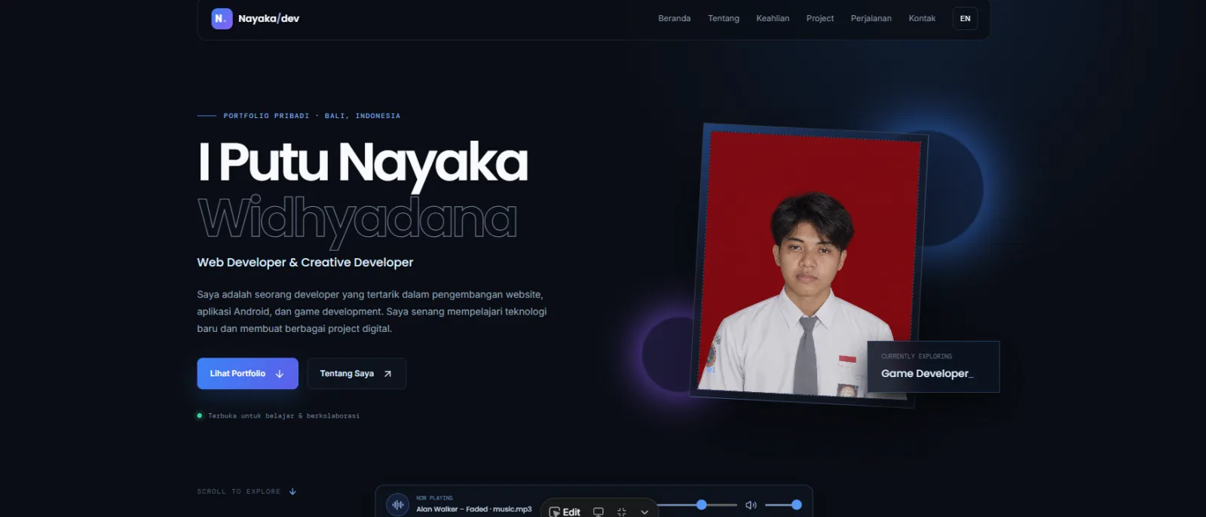Image resolution: width=1206 pixels, height=517 pixels.
Task: Click the monitor icon in the floating toolbar
Action: [x=598, y=512]
